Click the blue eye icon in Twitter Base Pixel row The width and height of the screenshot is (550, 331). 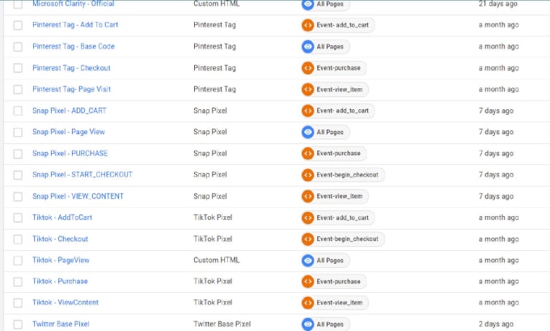pyautogui.click(x=307, y=325)
